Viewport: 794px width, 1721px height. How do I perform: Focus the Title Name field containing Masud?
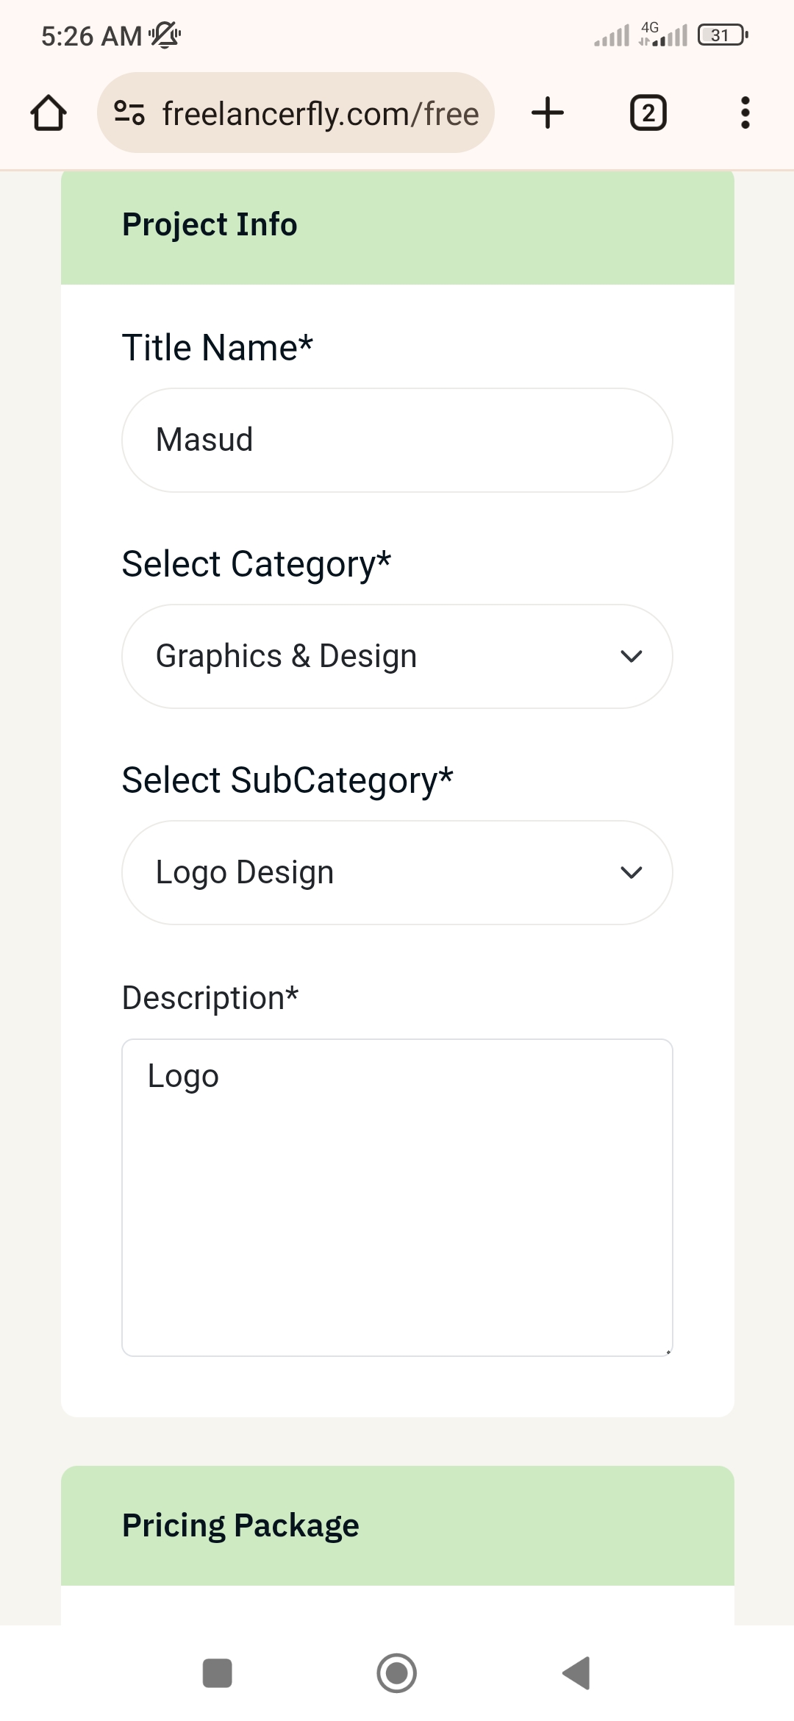point(397,440)
